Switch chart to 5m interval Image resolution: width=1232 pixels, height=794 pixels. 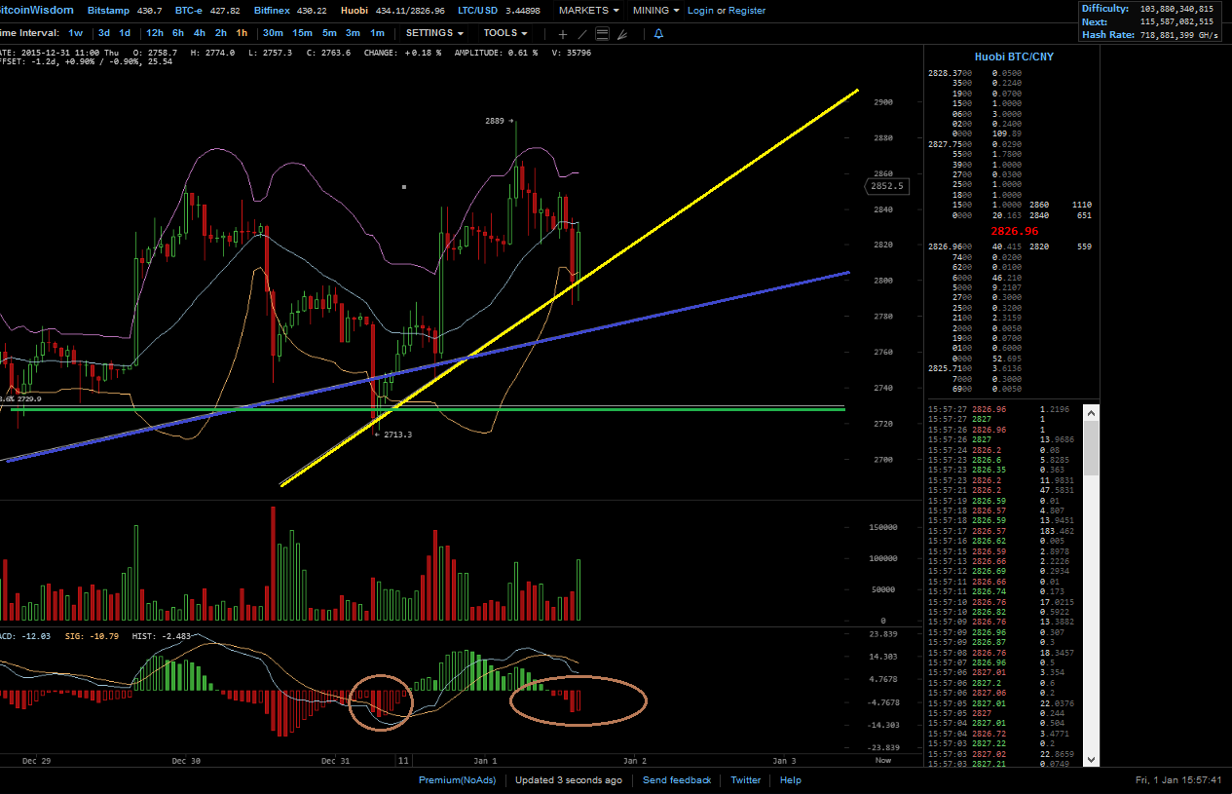tap(328, 33)
